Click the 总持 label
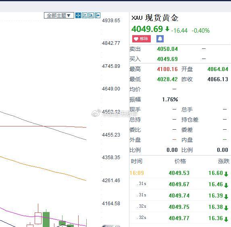231x227 pixels. pos(135,120)
